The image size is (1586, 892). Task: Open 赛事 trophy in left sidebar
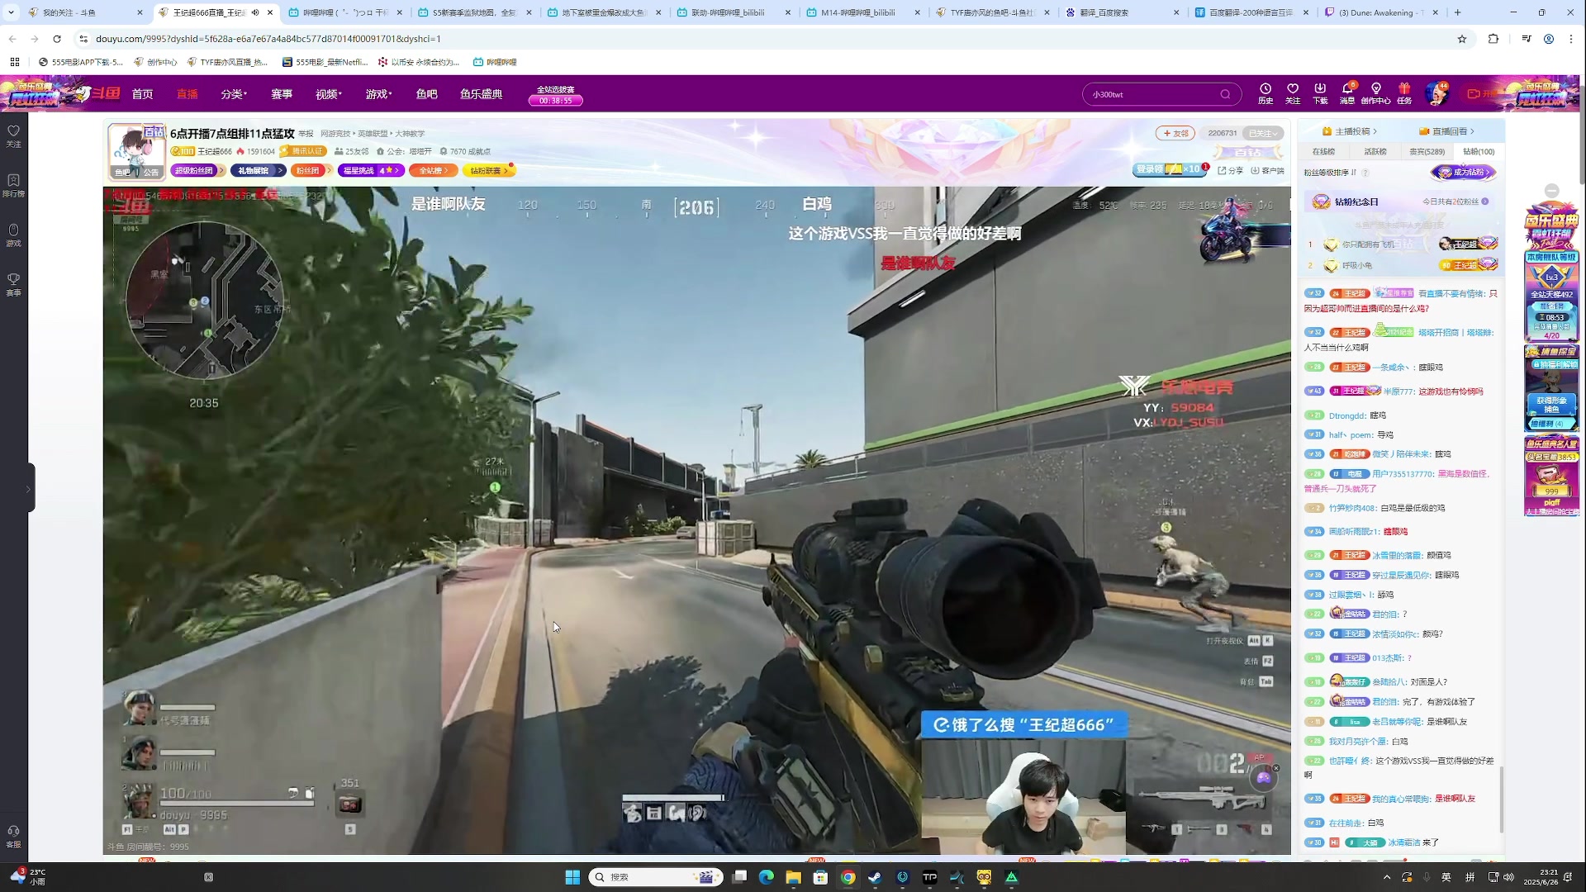tap(13, 285)
